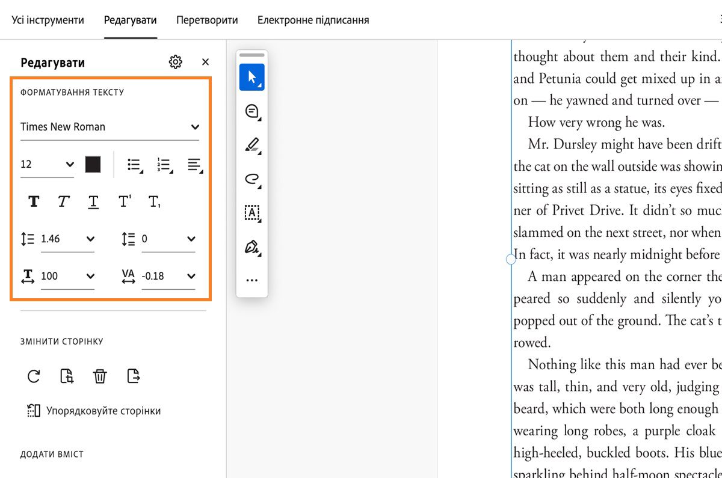The height and width of the screenshot is (478, 722).
Task: Click the black text color swatch
Action: click(93, 164)
